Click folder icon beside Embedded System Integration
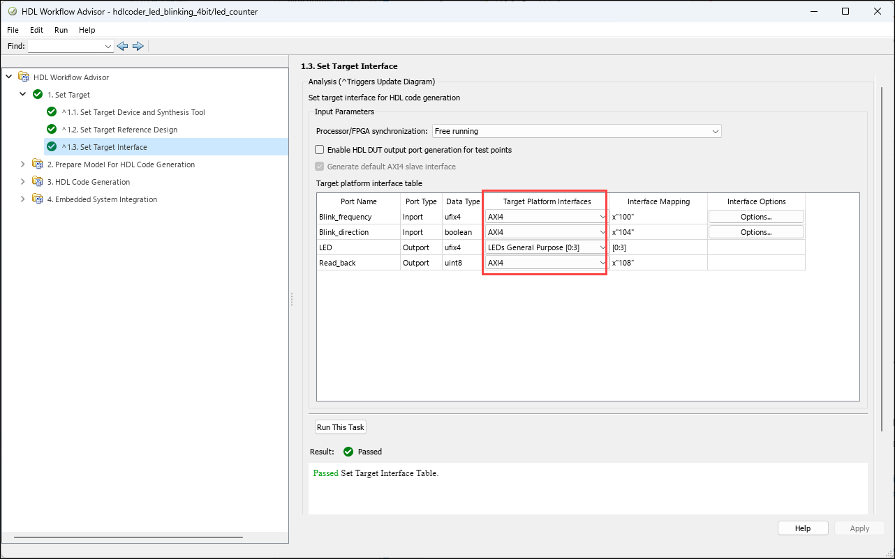Image resolution: width=895 pixels, height=559 pixels. point(38,199)
